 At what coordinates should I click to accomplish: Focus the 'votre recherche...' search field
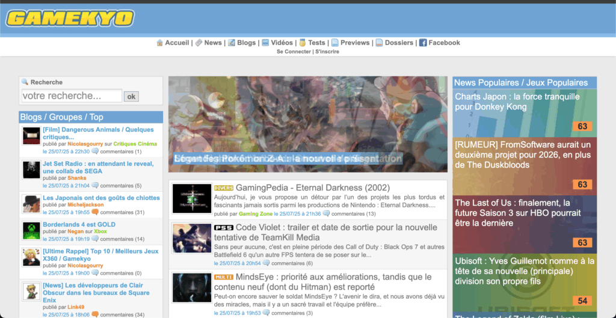72,96
